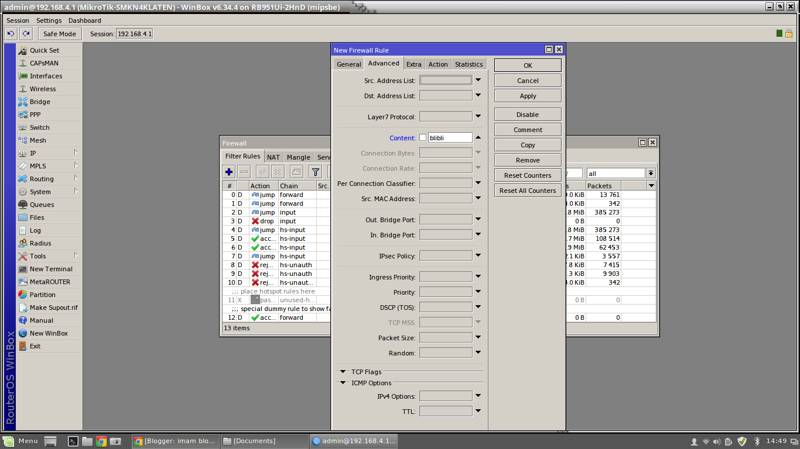Open the NAT tab in Firewall

tap(273, 157)
